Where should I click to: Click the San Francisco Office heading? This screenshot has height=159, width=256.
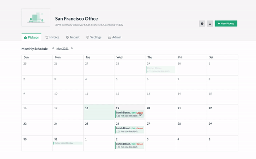click(x=76, y=19)
